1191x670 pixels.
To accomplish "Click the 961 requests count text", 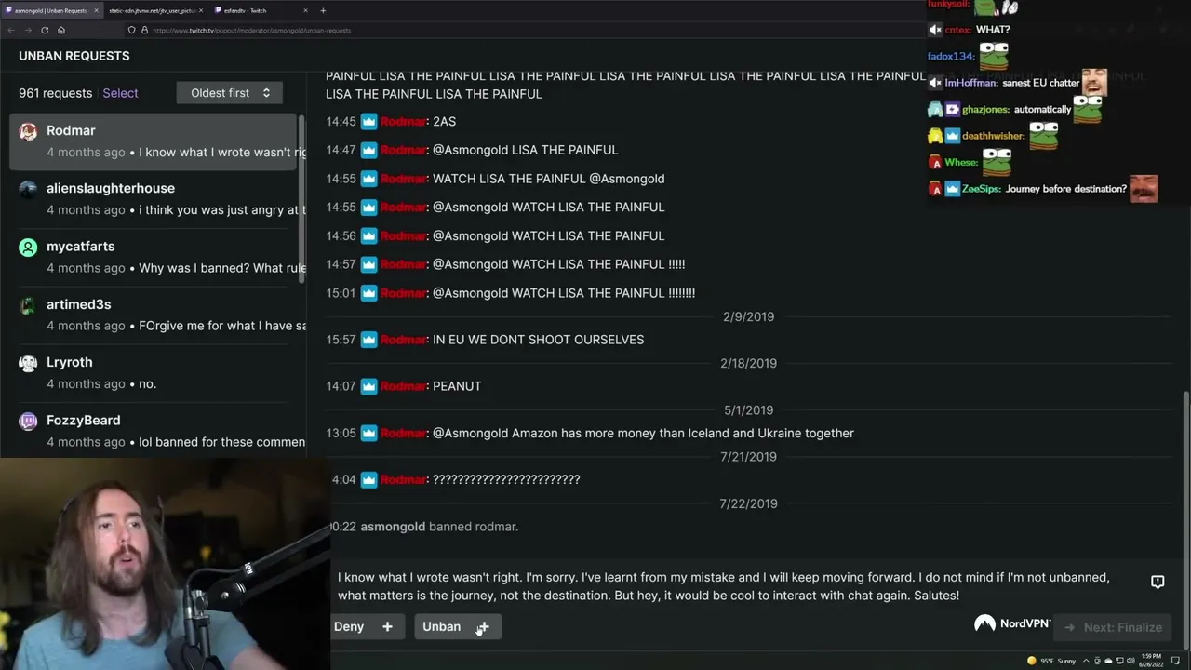I will pos(56,93).
